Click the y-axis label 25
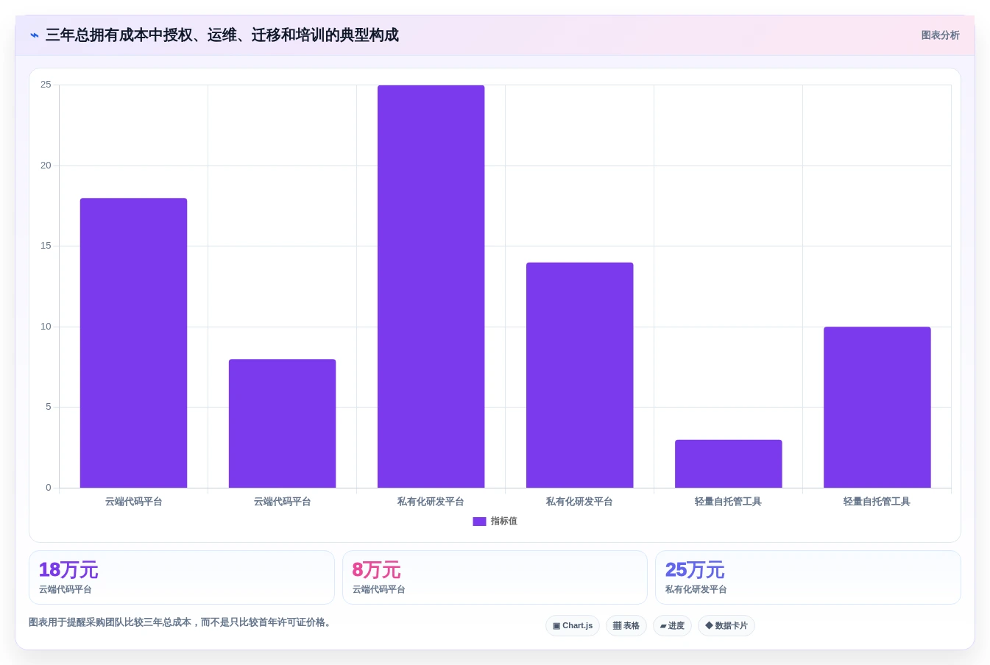The height and width of the screenshot is (665, 990). click(x=46, y=85)
